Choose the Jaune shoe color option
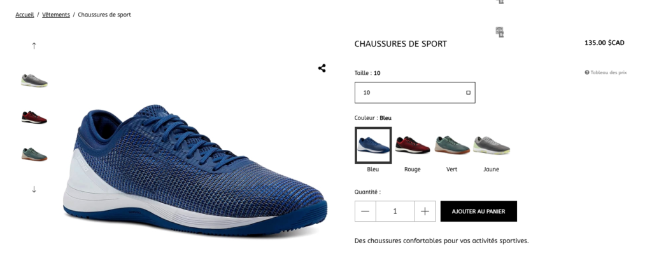This screenshot has height=280, width=652. tap(492, 145)
